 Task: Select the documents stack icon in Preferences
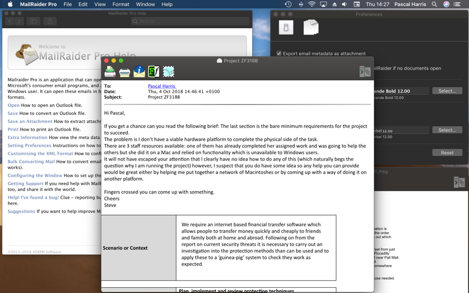point(311,27)
